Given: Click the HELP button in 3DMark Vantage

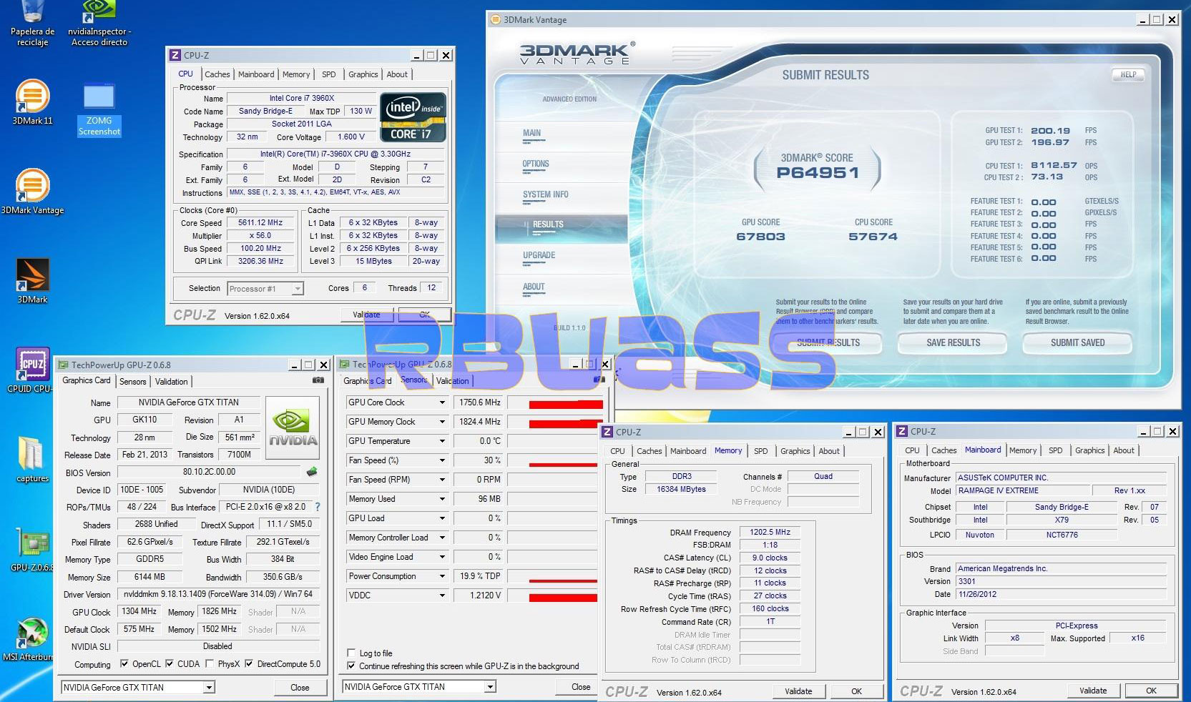Looking at the screenshot, I should click(x=1128, y=74).
